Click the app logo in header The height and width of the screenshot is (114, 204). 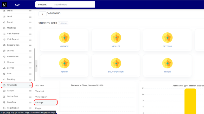click(x=5, y=4)
